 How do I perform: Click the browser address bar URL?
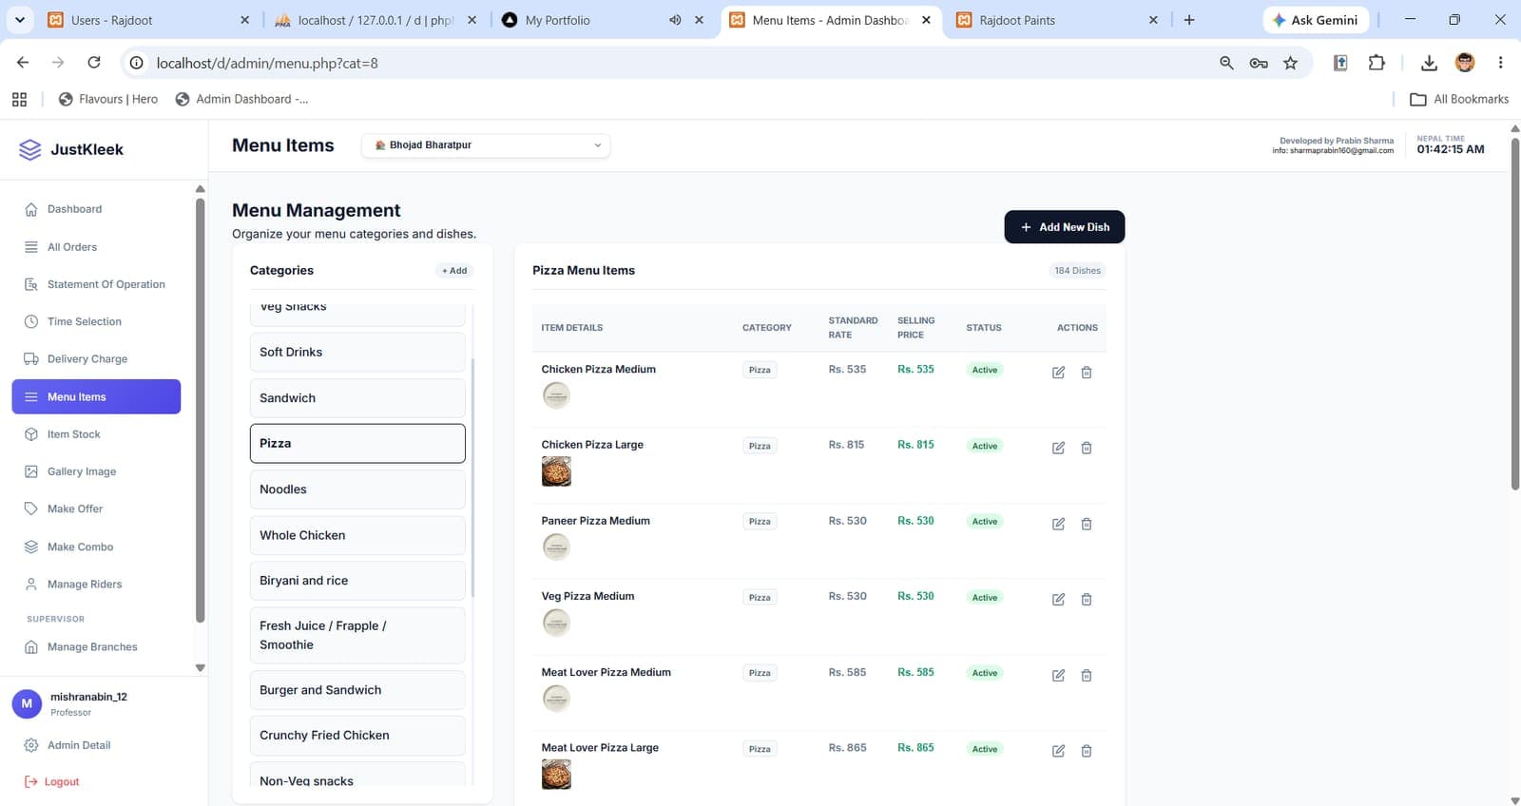[267, 63]
